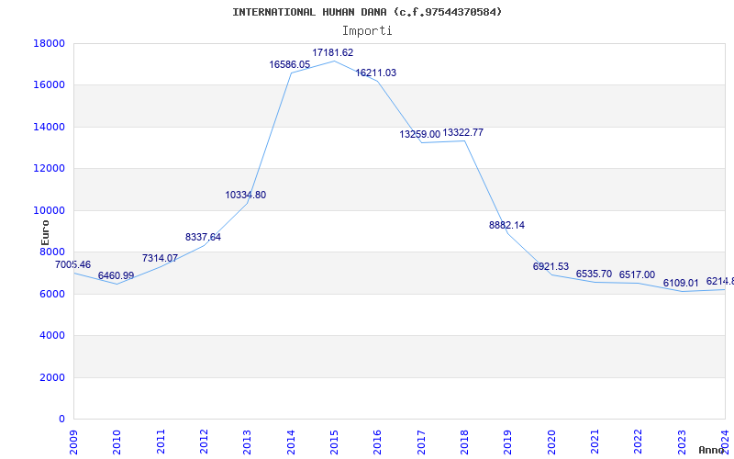Click the 16000 y-axis tick label
Image resolution: width=734 pixels, height=459 pixels.
[x=50, y=85]
